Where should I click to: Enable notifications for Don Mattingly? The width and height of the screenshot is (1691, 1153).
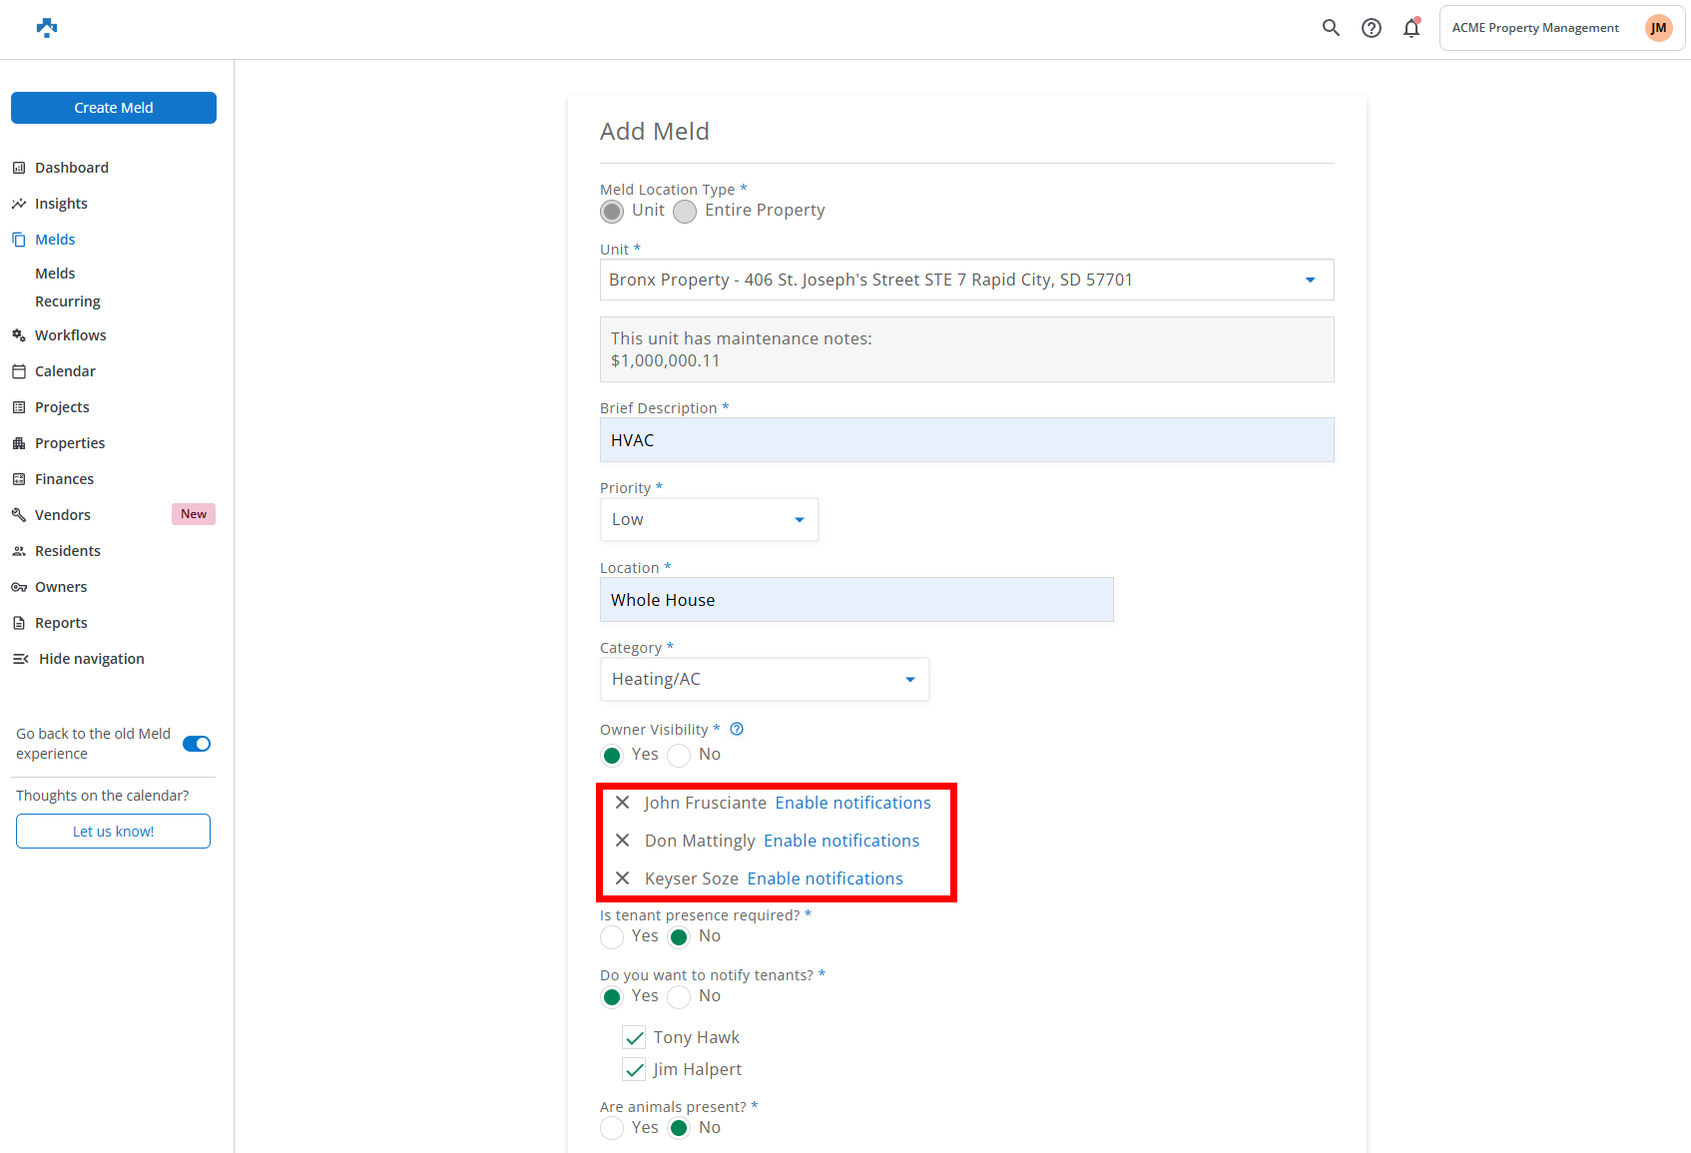[x=841, y=841]
